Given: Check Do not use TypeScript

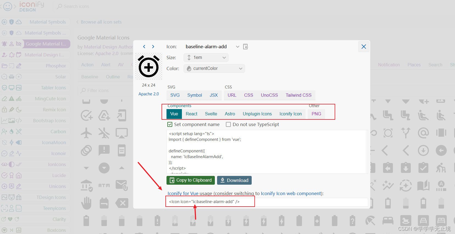Looking at the screenshot, I should click(x=228, y=124).
